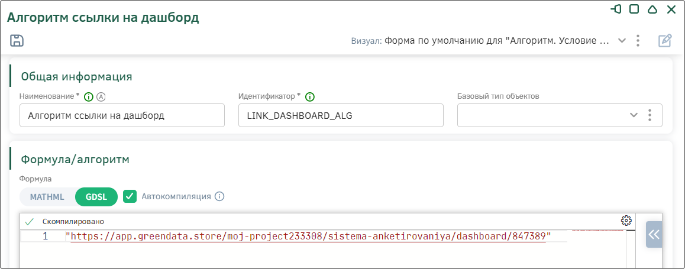
Task: Open the three-dot menu beside Визуал dropdown
Action: pyautogui.click(x=638, y=41)
